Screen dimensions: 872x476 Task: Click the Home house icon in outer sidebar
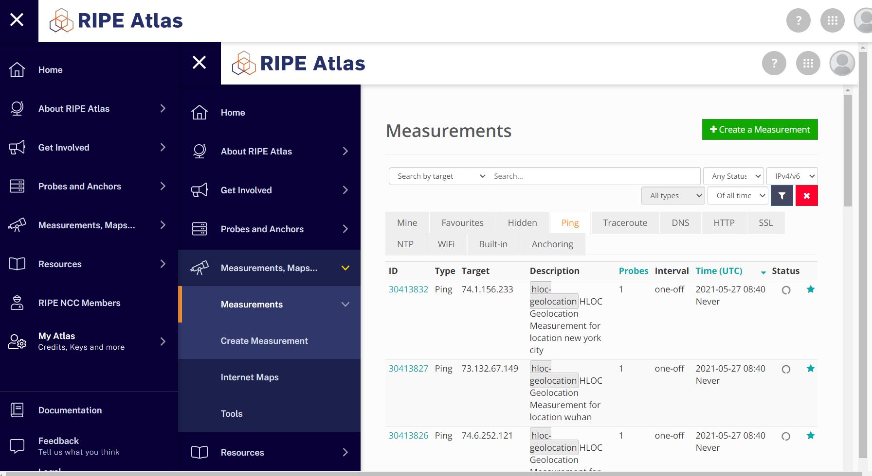pyautogui.click(x=17, y=69)
